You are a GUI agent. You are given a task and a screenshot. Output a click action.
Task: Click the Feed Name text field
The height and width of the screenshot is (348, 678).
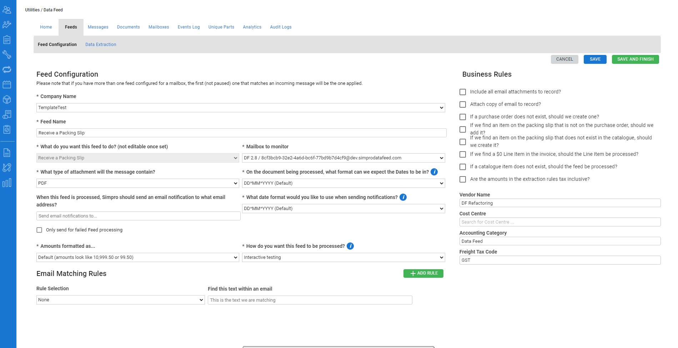pos(241,133)
